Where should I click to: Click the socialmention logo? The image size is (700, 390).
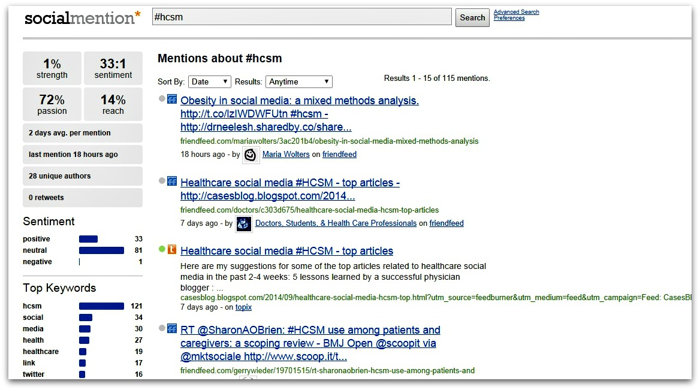[x=83, y=17]
